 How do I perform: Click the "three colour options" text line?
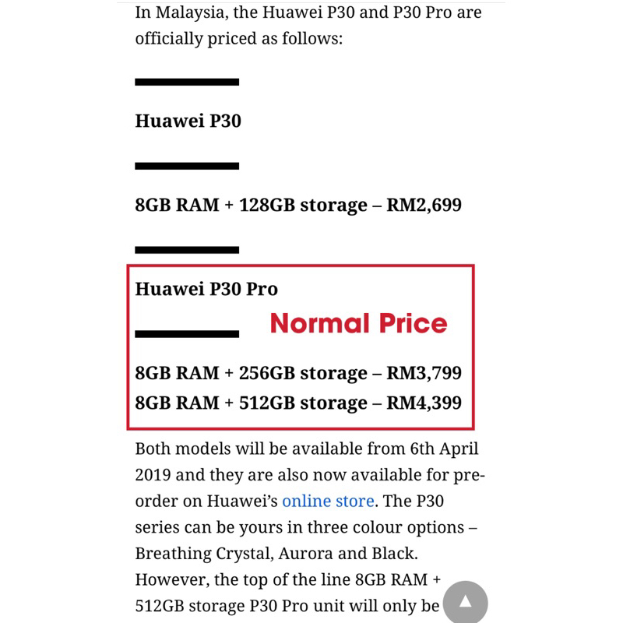(306, 527)
